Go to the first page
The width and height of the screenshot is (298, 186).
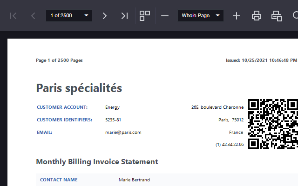click(14, 16)
